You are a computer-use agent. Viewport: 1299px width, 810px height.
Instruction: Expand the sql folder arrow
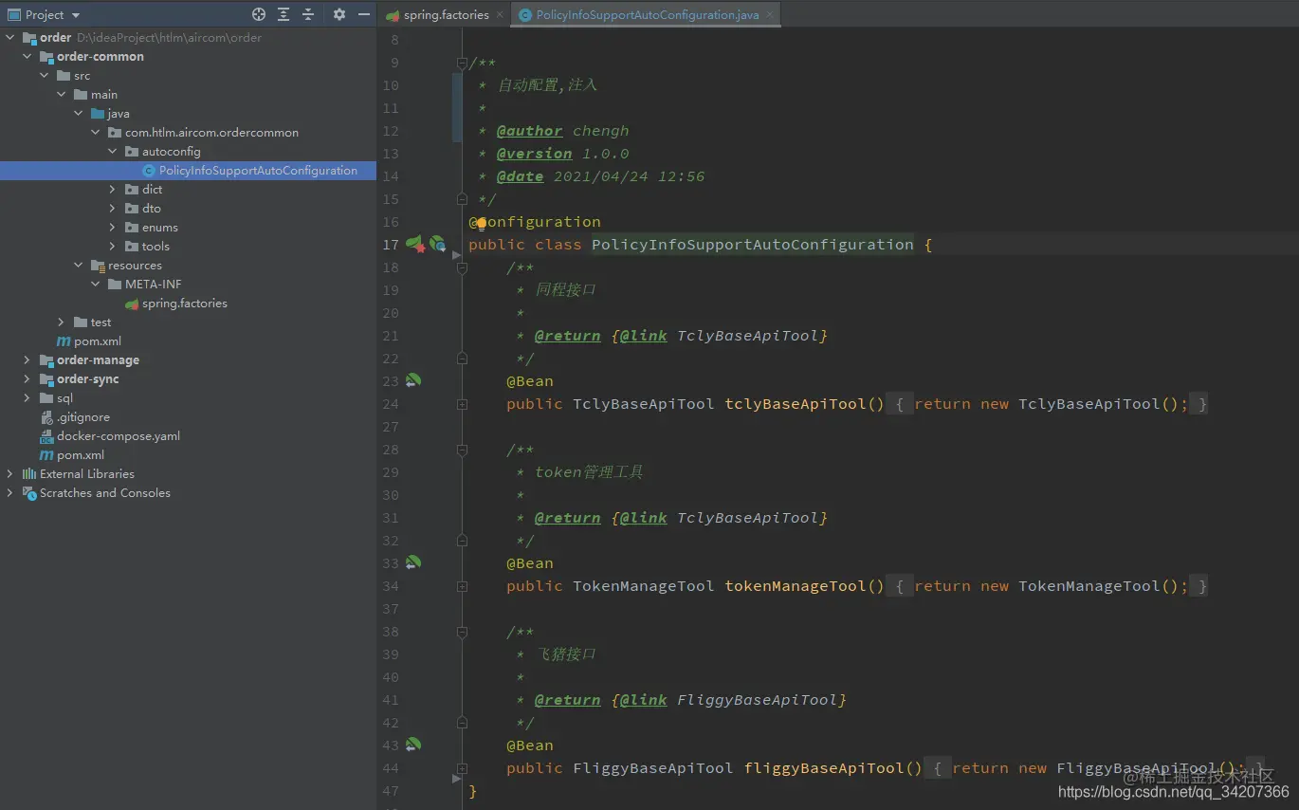click(x=27, y=398)
